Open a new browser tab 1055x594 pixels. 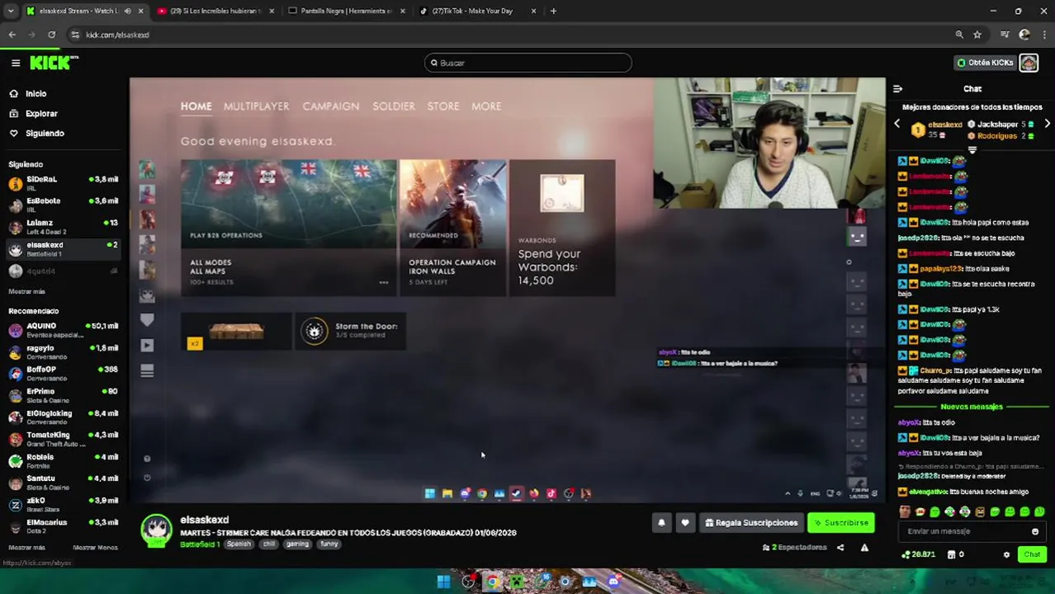tap(553, 11)
